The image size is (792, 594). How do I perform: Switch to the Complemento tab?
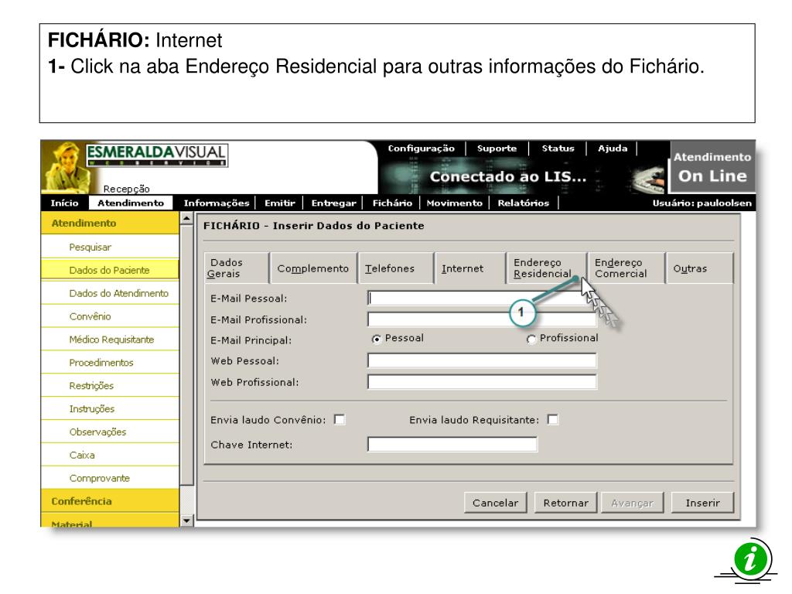tap(313, 268)
